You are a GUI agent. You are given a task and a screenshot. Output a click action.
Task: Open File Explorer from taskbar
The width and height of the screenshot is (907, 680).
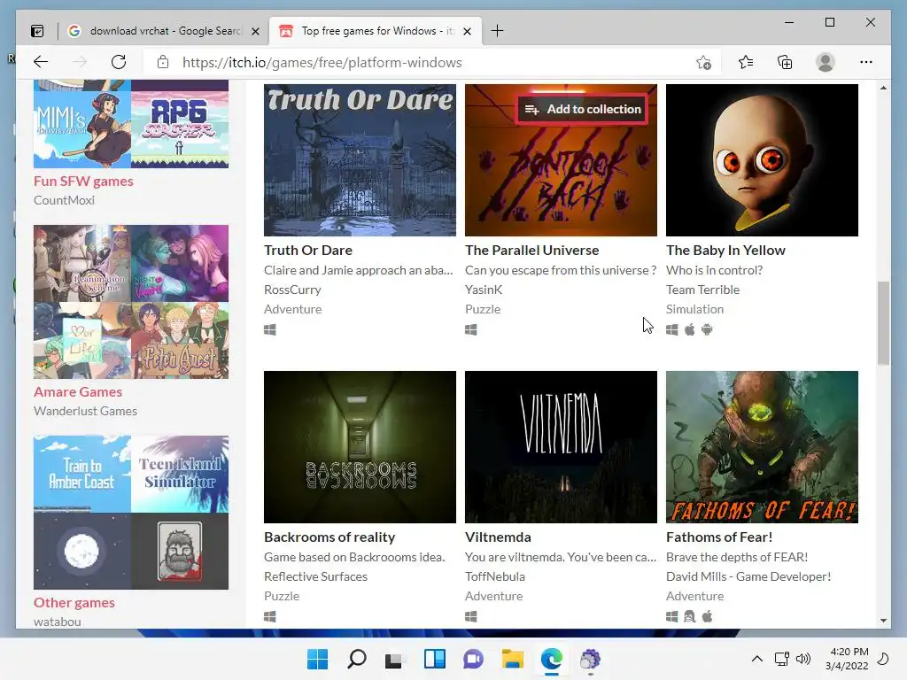tap(513, 659)
